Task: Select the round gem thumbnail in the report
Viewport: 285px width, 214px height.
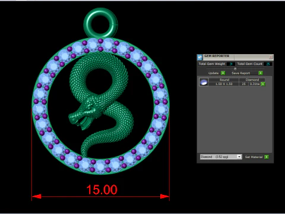Action: [204, 82]
